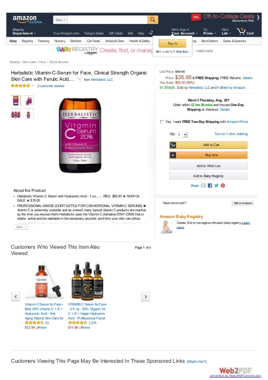Share product via email envelope icon

(x=203, y=186)
